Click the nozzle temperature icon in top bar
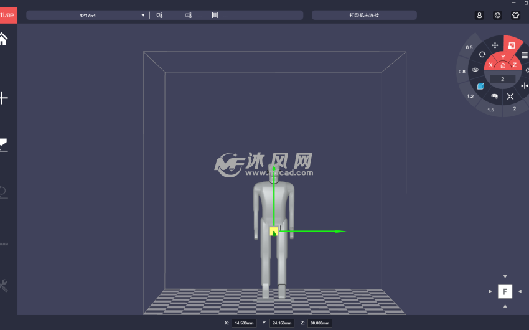The image size is (529, 330). pos(159,15)
